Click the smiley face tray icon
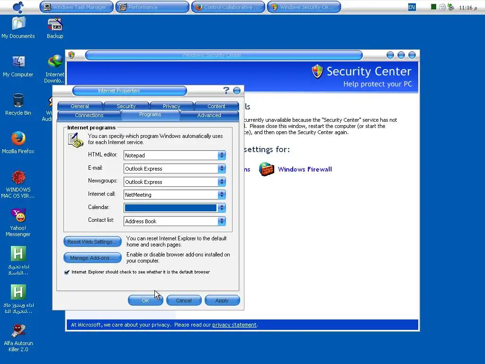This screenshot has width=485, height=364. tap(442, 7)
